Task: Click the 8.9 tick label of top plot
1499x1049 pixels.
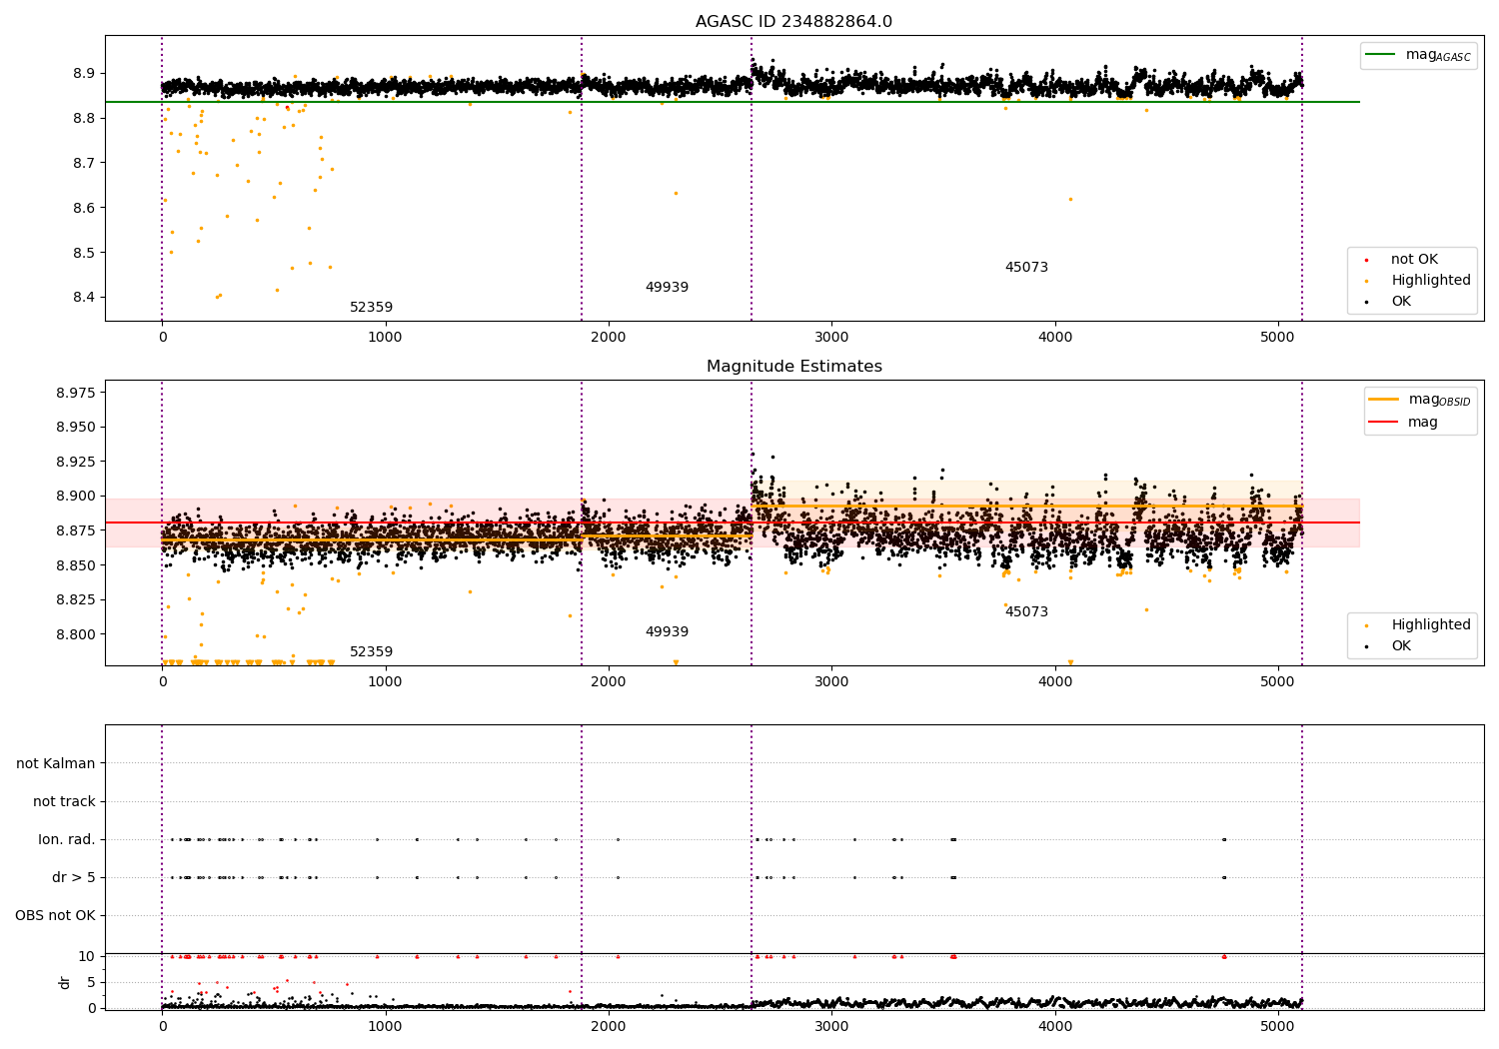Action: (83, 74)
